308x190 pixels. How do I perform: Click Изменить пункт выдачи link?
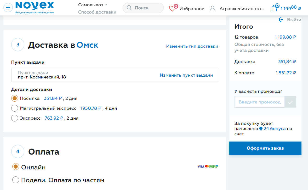coord(186,75)
